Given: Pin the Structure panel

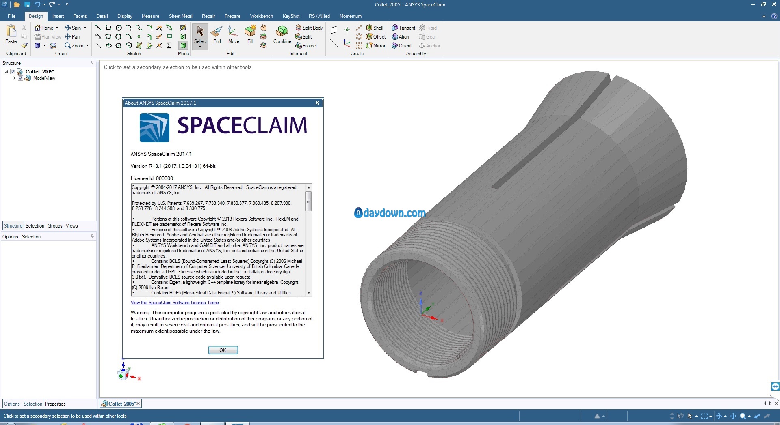Looking at the screenshot, I should (x=92, y=63).
